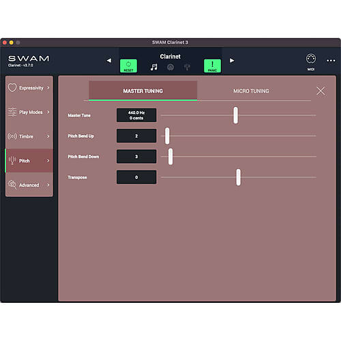Click the Master Tune slider handle
The height and width of the screenshot is (341, 341).
pos(236,115)
